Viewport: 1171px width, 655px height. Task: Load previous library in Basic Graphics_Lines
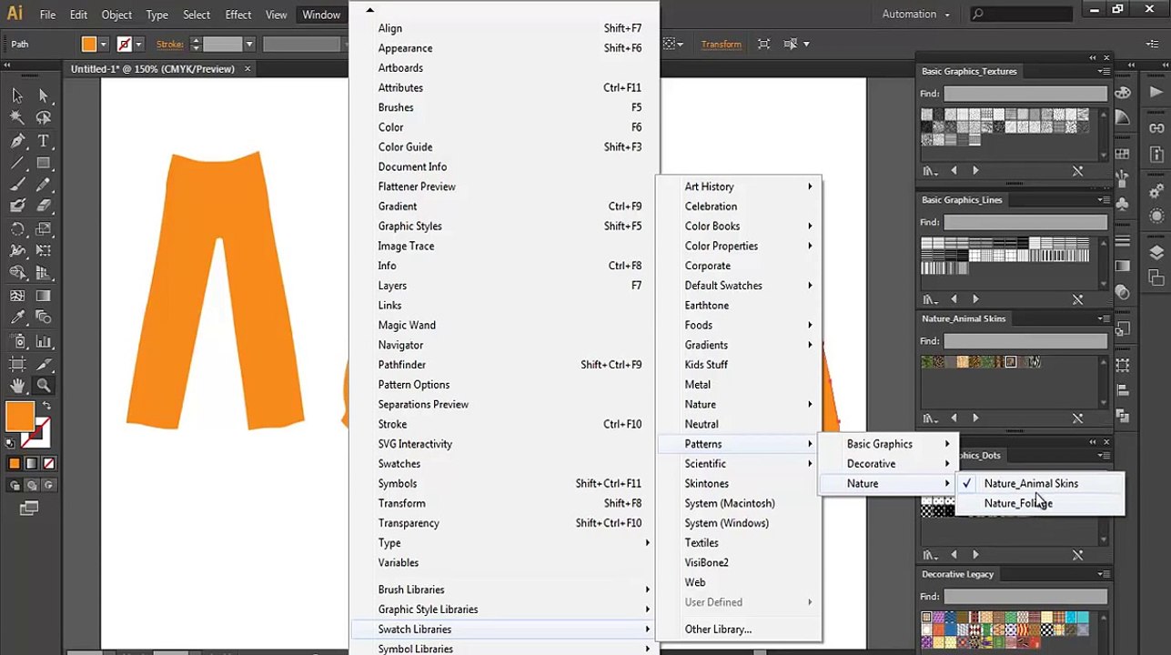click(x=954, y=299)
